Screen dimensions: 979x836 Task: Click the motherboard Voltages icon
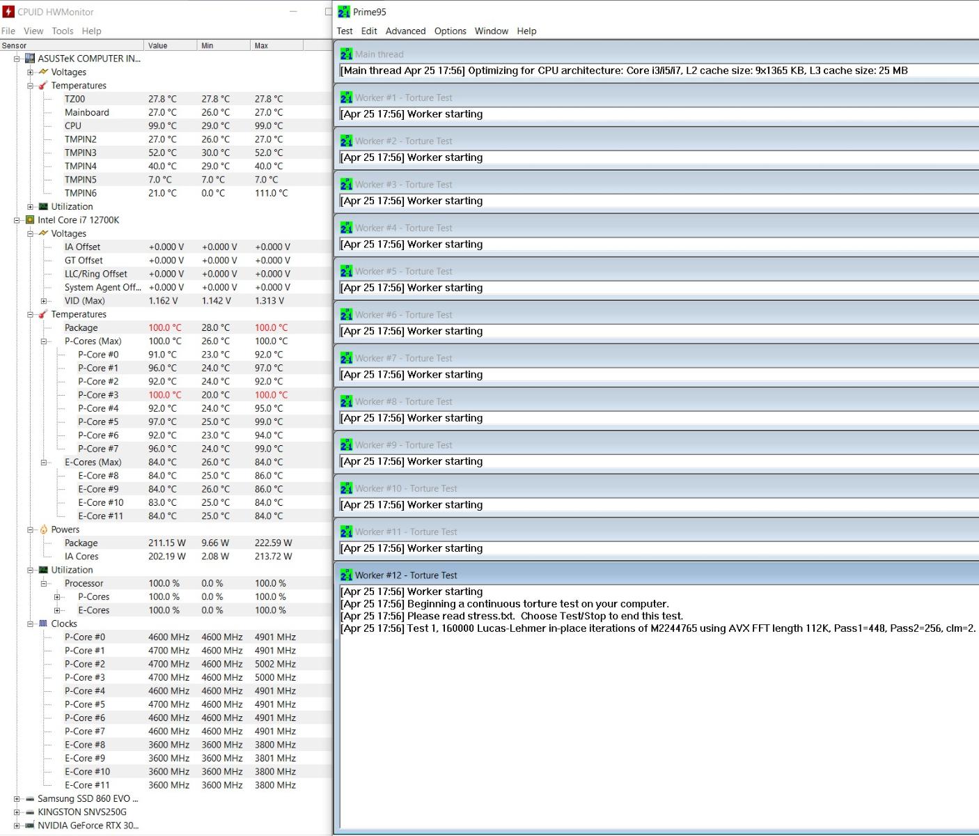pyautogui.click(x=43, y=72)
